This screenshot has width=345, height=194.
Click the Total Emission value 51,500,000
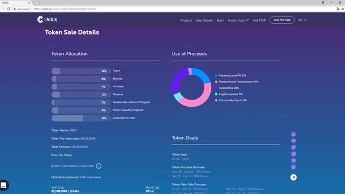point(80,147)
